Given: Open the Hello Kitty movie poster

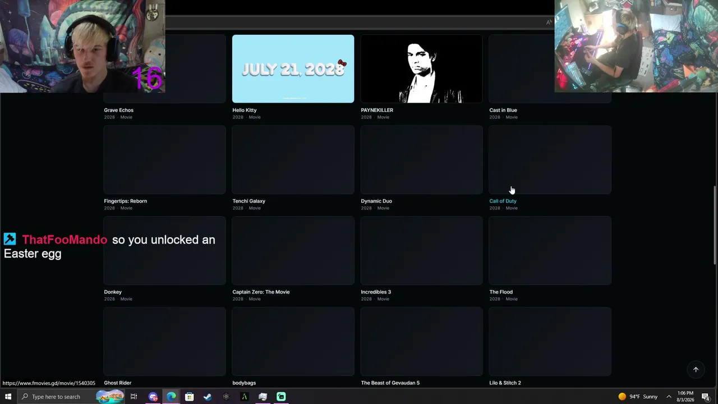Looking at the screenshot, I should tap(293, 68).
